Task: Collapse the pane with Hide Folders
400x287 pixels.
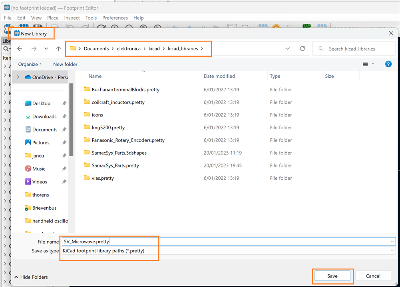Action: point(31,277)
